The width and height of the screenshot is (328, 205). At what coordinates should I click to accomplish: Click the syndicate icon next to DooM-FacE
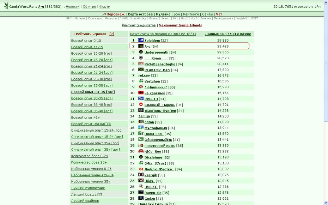(x=141, y=133)
